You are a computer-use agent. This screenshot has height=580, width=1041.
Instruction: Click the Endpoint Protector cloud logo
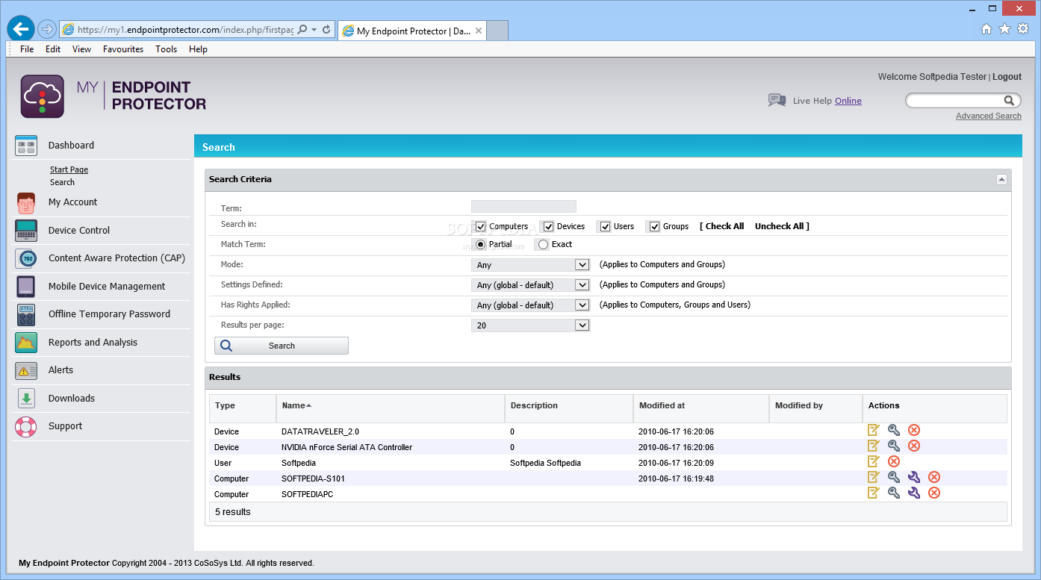tap(42, 96)
